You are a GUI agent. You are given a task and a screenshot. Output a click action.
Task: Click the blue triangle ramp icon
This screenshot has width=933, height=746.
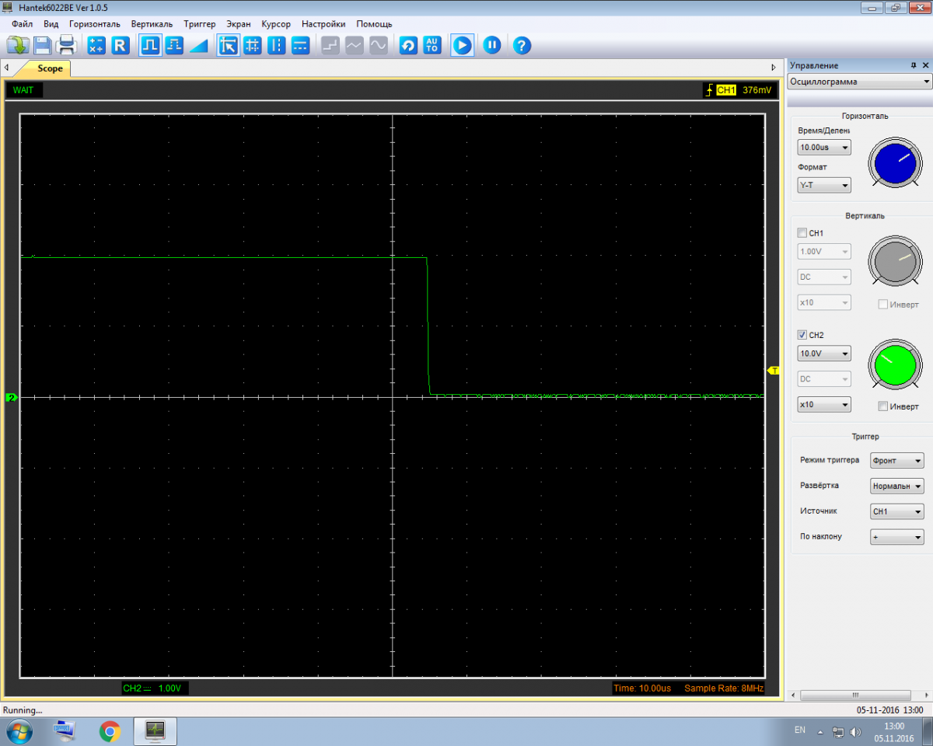coord(198,45)
